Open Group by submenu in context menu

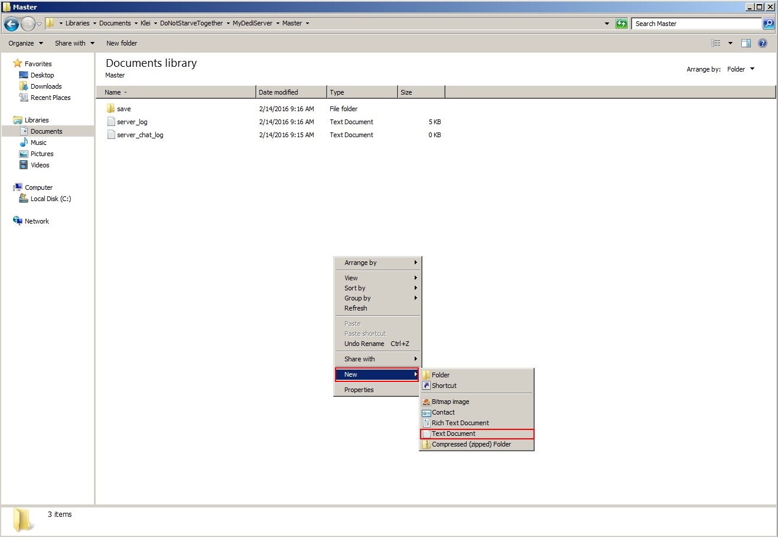(377, 298)
